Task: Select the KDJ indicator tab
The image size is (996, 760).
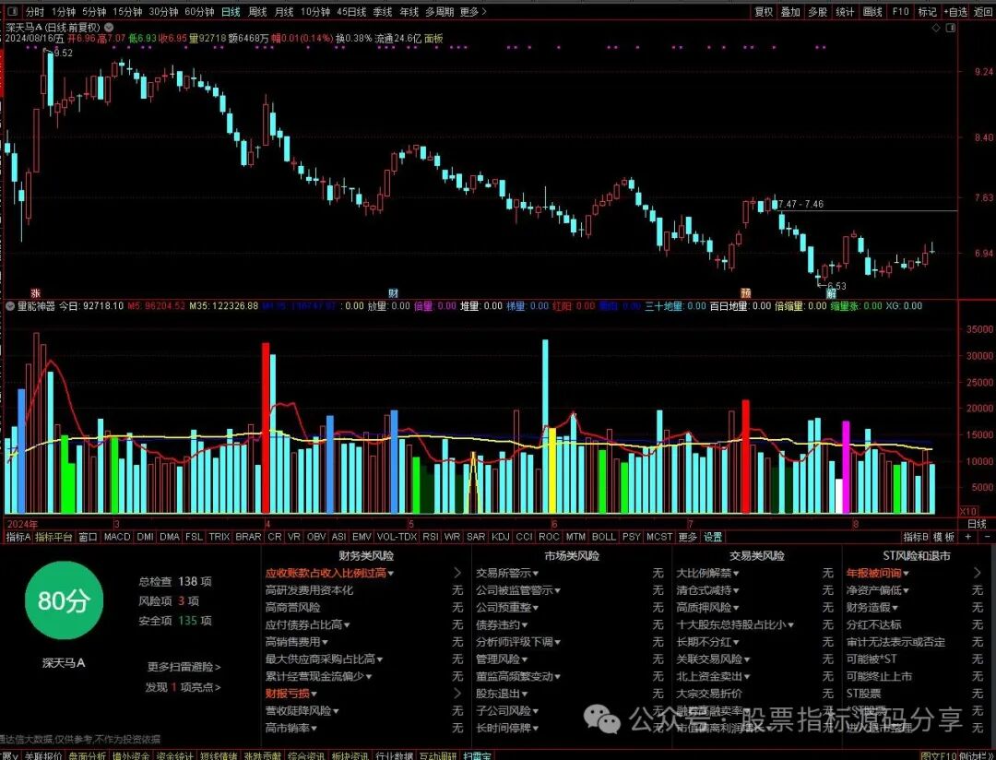Action: click(x=501, y=537)
